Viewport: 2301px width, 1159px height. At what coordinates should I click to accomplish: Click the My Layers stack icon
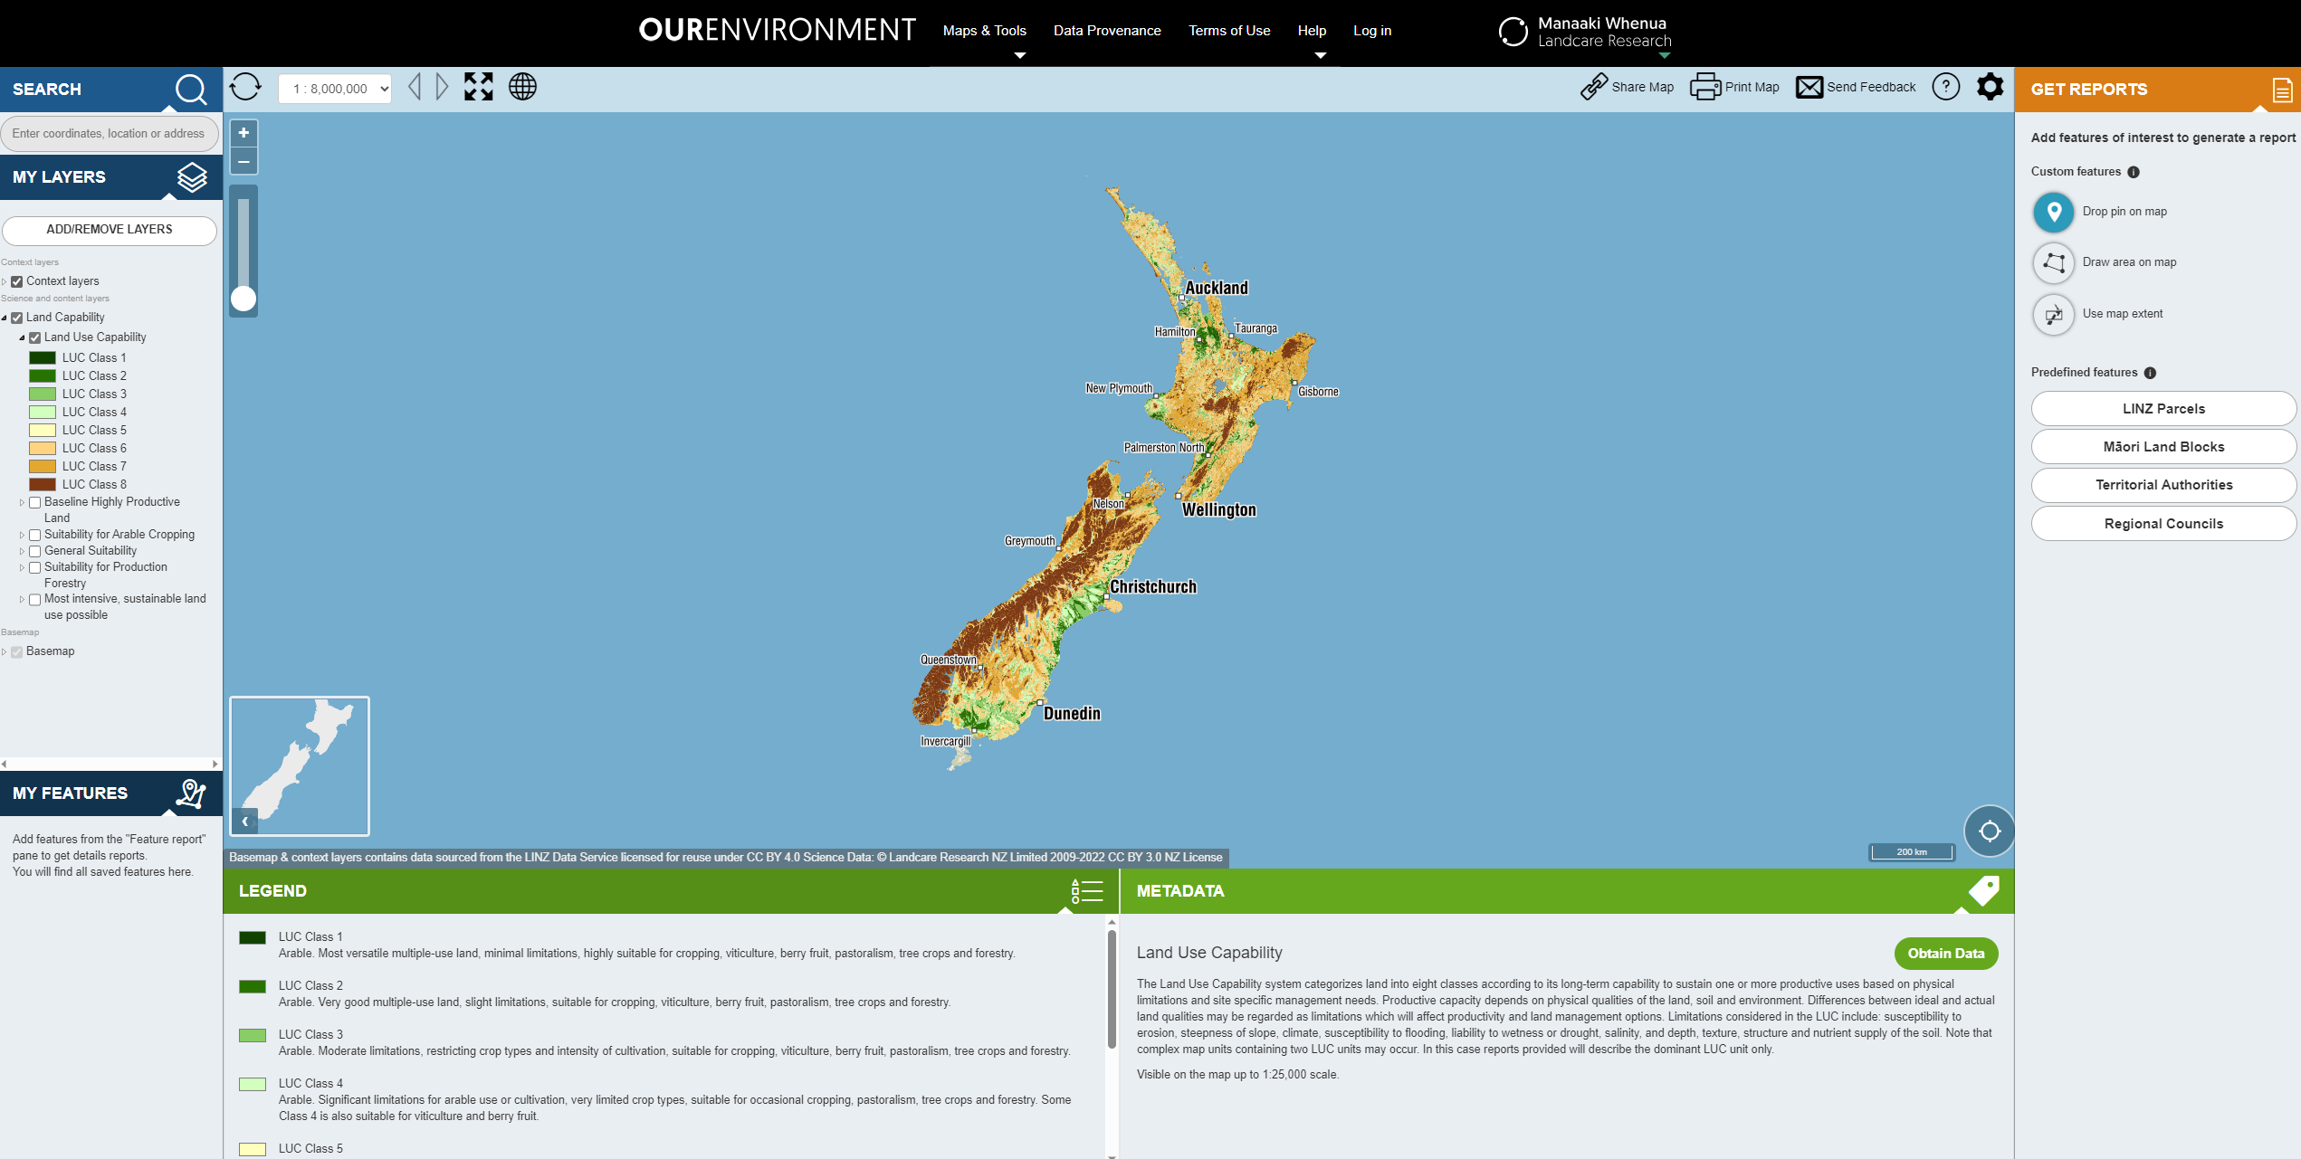[x=192, y=177]
